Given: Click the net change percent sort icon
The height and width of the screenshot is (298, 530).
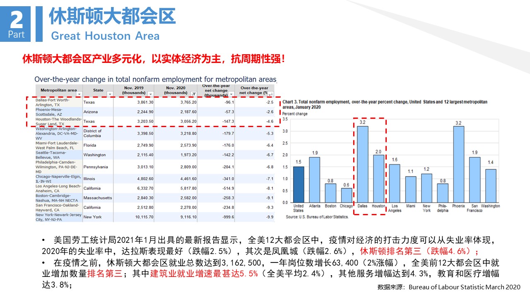Looking at the screenshot, I should click(x=270, y=95).
